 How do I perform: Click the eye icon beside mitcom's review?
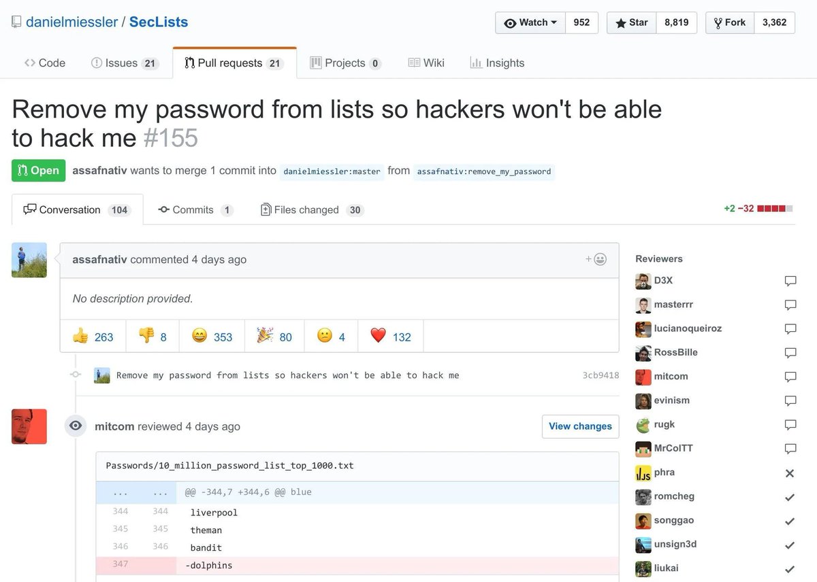coord(75,426)
